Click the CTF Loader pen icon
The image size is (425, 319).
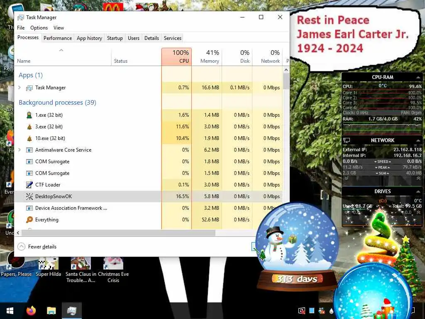point(29,185)
